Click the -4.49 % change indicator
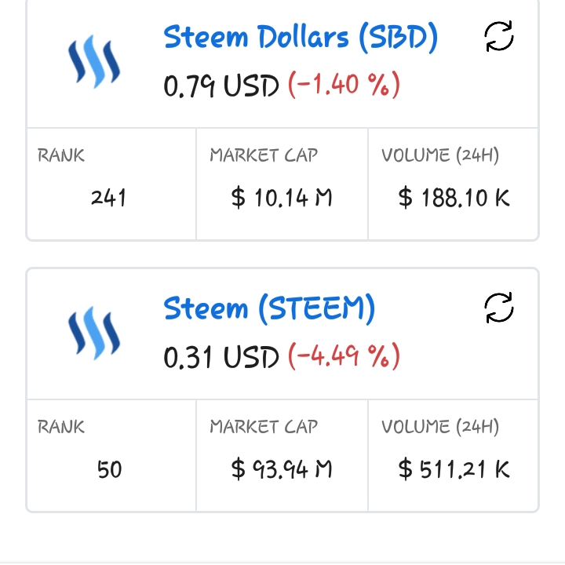Screen dimensions: 565x565 [344, 356]
